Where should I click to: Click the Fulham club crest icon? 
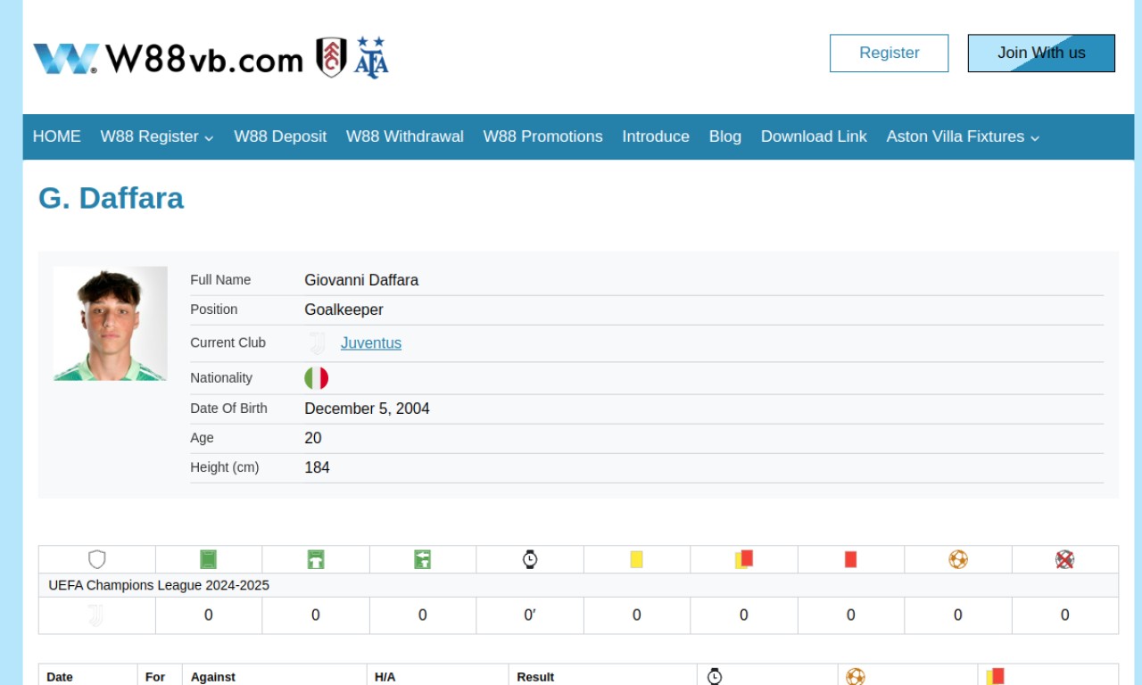click(x=332, y=57)
